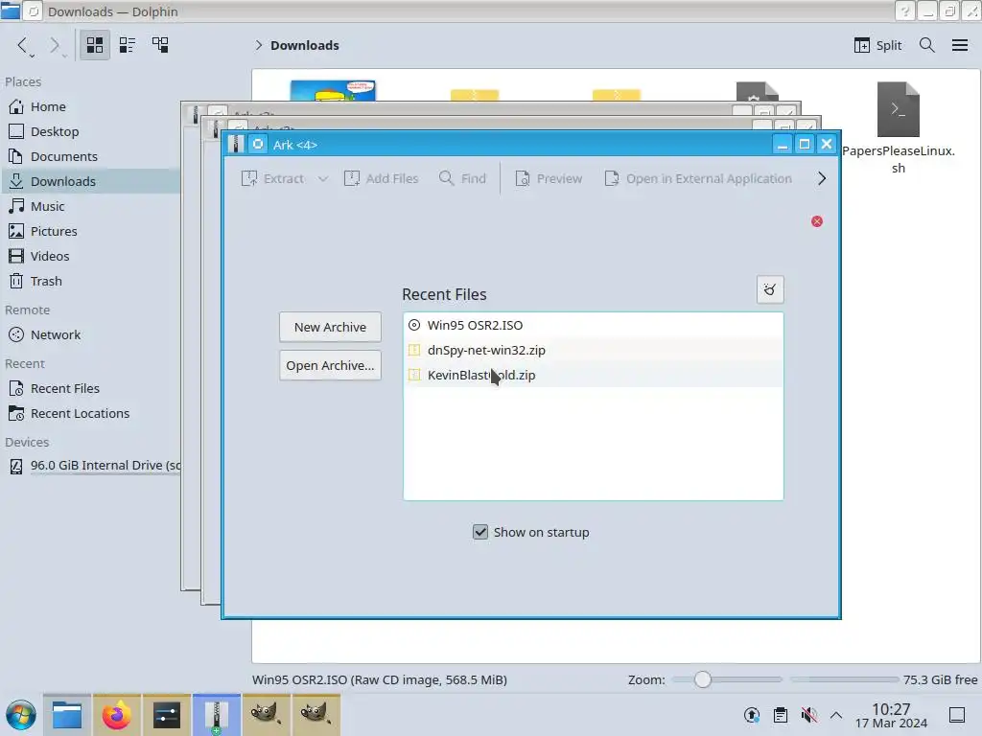
Task: Open Ark window menu icon in title bar
Action: 236,145
